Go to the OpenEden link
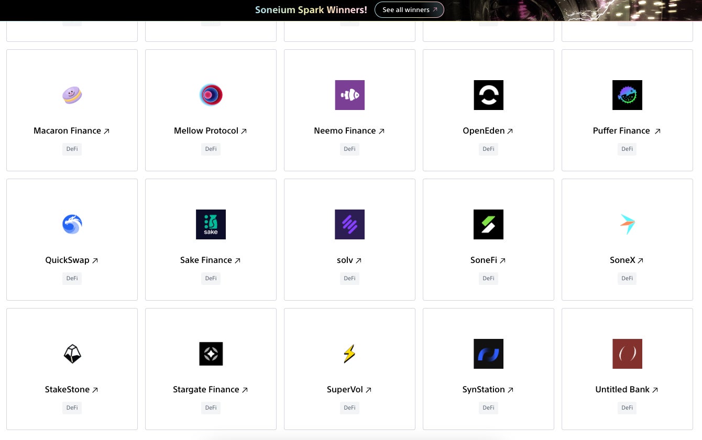Image resolution: width=702 pixels, height=440 pixels. [488, 131]
